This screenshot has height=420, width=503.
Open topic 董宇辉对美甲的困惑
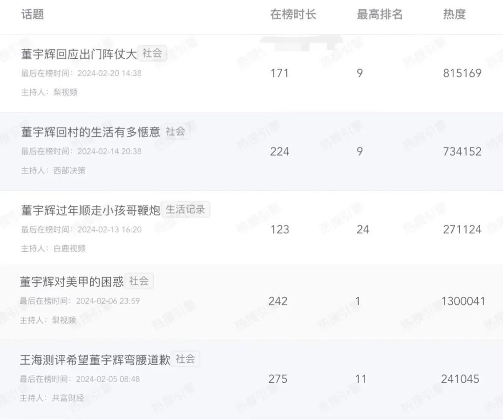(72, 281)
